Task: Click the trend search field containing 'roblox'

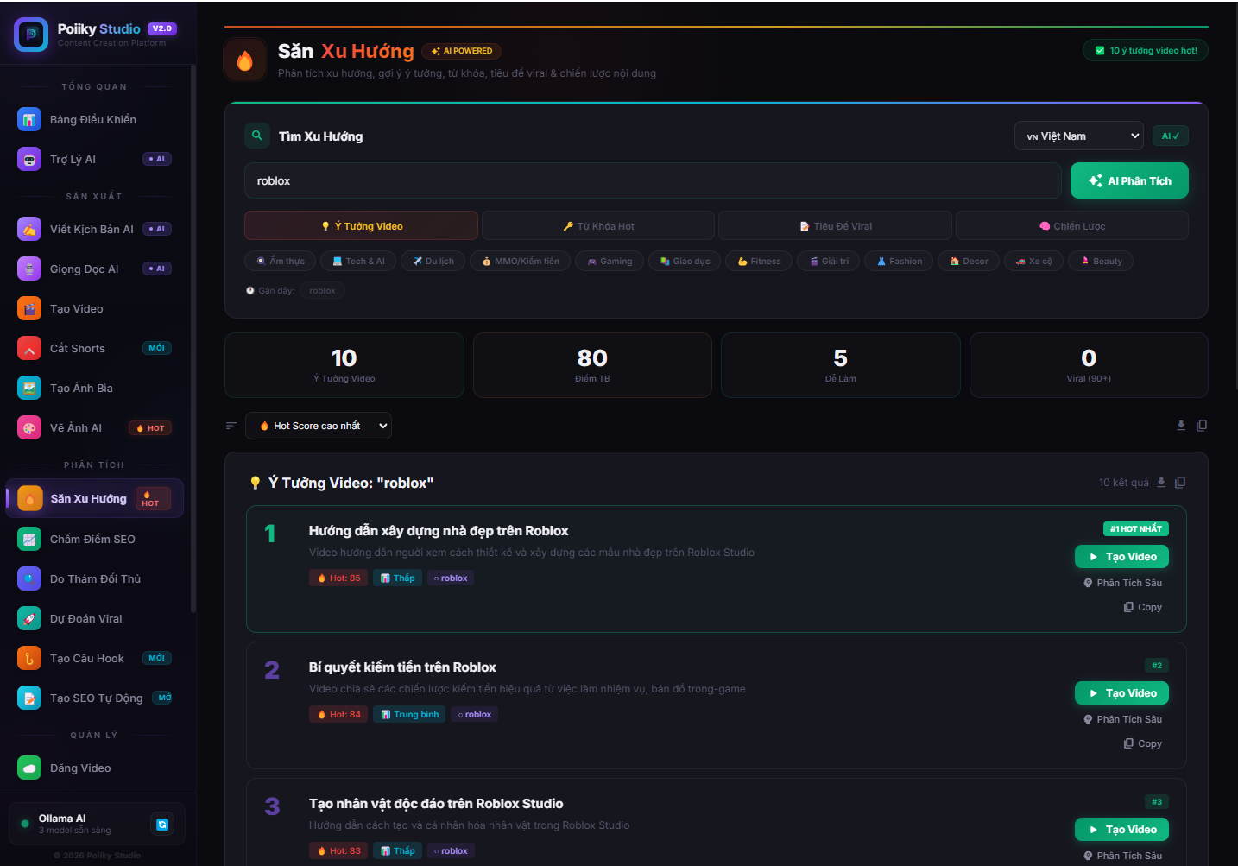Action: point(653,181)
